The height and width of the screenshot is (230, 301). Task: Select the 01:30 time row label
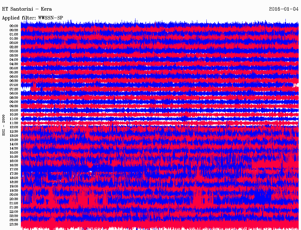click(x=14, y=39)
